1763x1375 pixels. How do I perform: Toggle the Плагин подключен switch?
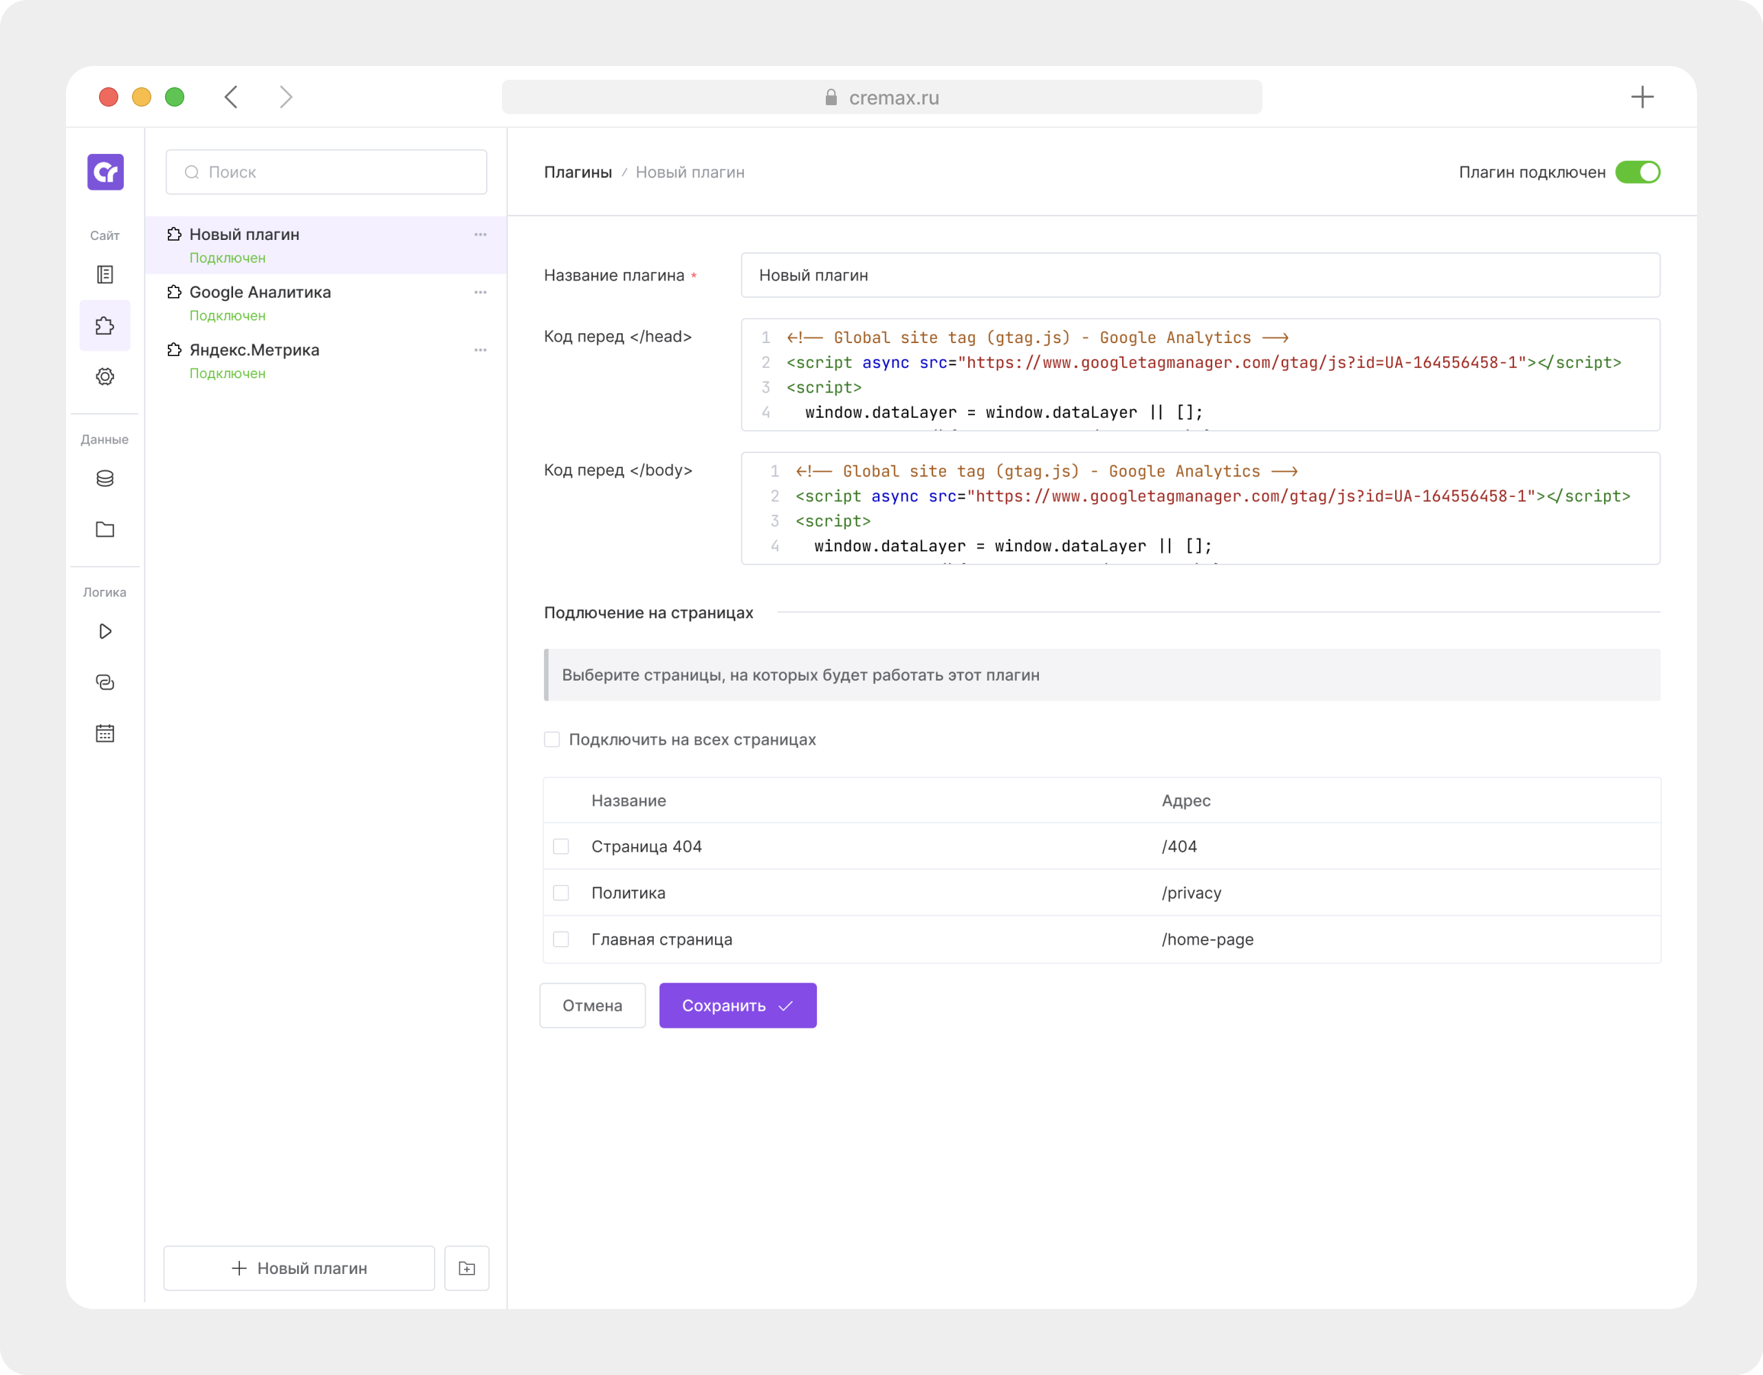click(1637, 172)
